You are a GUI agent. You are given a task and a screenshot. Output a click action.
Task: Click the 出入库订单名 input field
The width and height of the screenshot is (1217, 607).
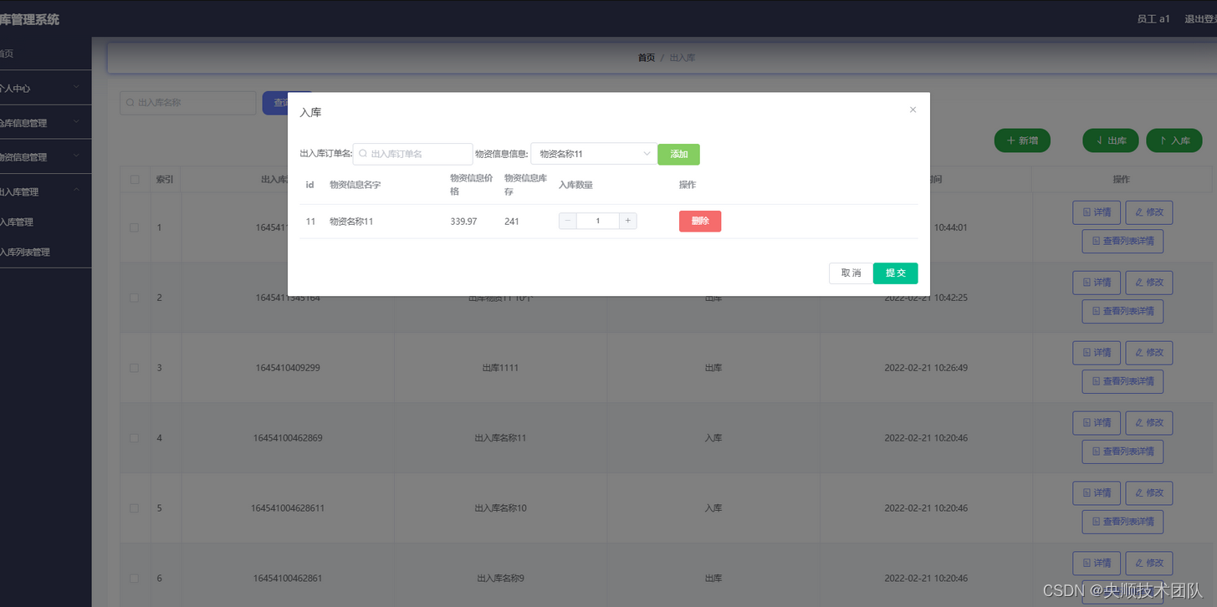click(413, 154)
